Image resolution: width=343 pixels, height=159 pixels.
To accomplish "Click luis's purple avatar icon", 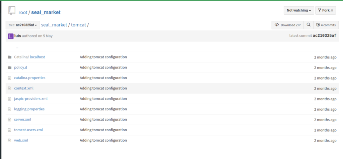I will (10, 36).
